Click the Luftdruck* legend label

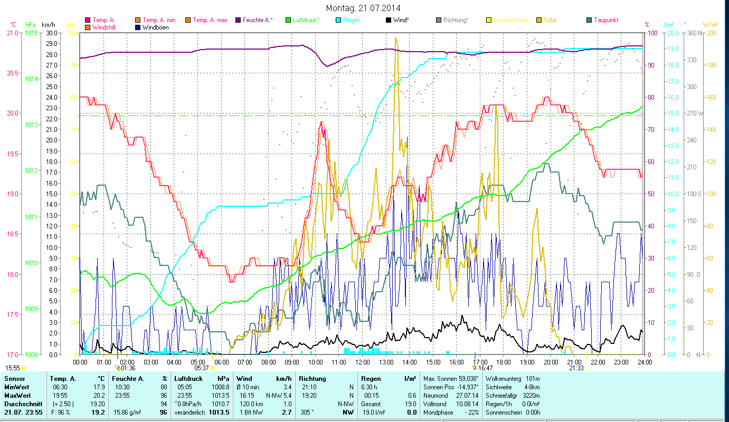click(306, 21)
